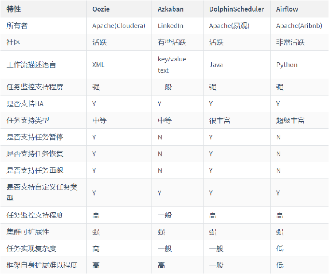Select the XML cell

click(98, 65)
